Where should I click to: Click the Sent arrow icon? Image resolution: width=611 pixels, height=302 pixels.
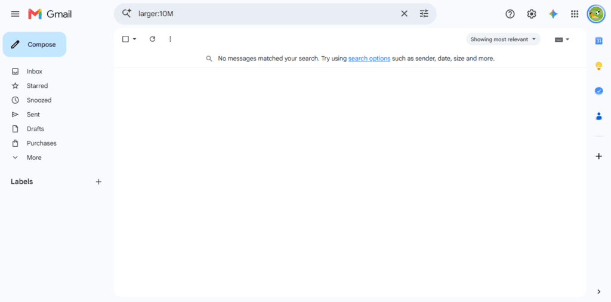pos(15,115)
